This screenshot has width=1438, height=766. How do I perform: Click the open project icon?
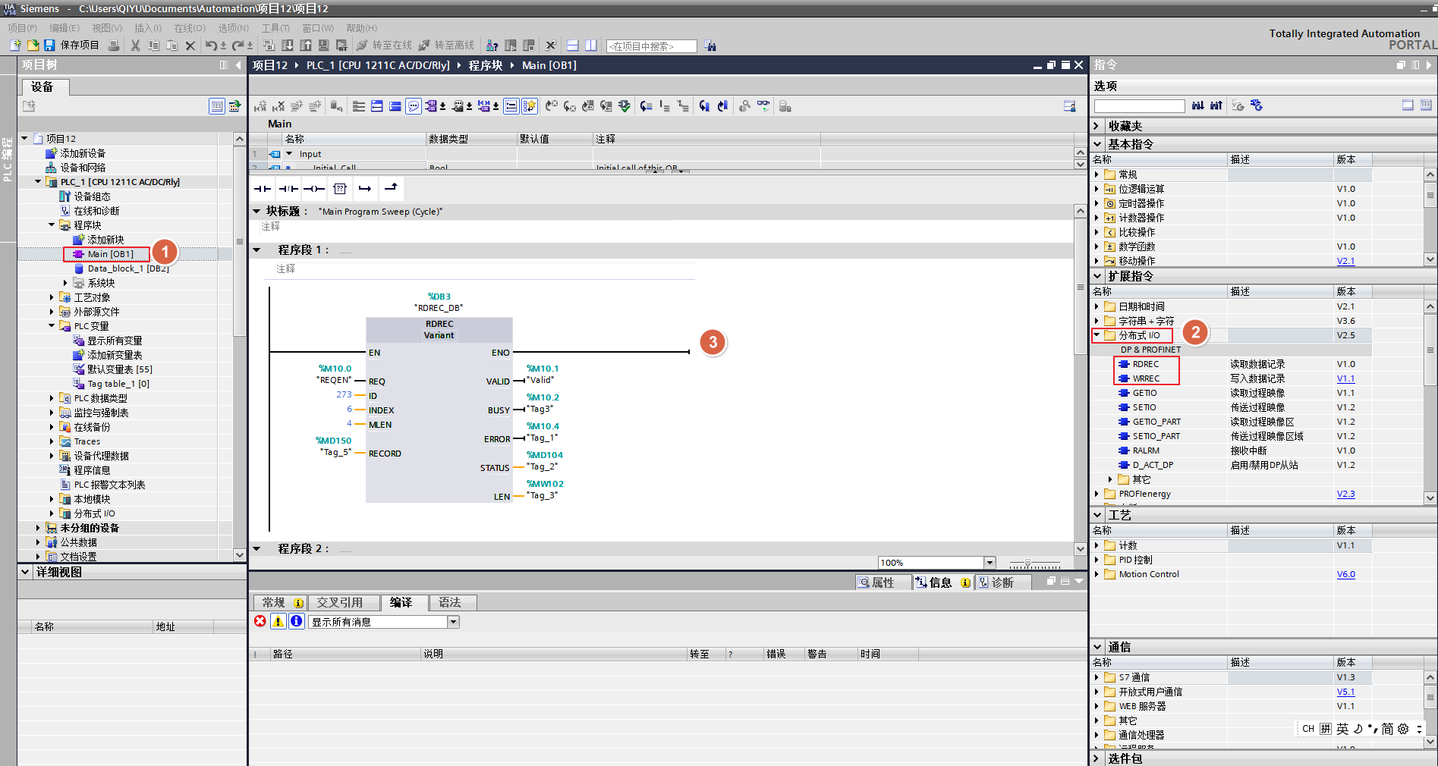coord(33,46)
